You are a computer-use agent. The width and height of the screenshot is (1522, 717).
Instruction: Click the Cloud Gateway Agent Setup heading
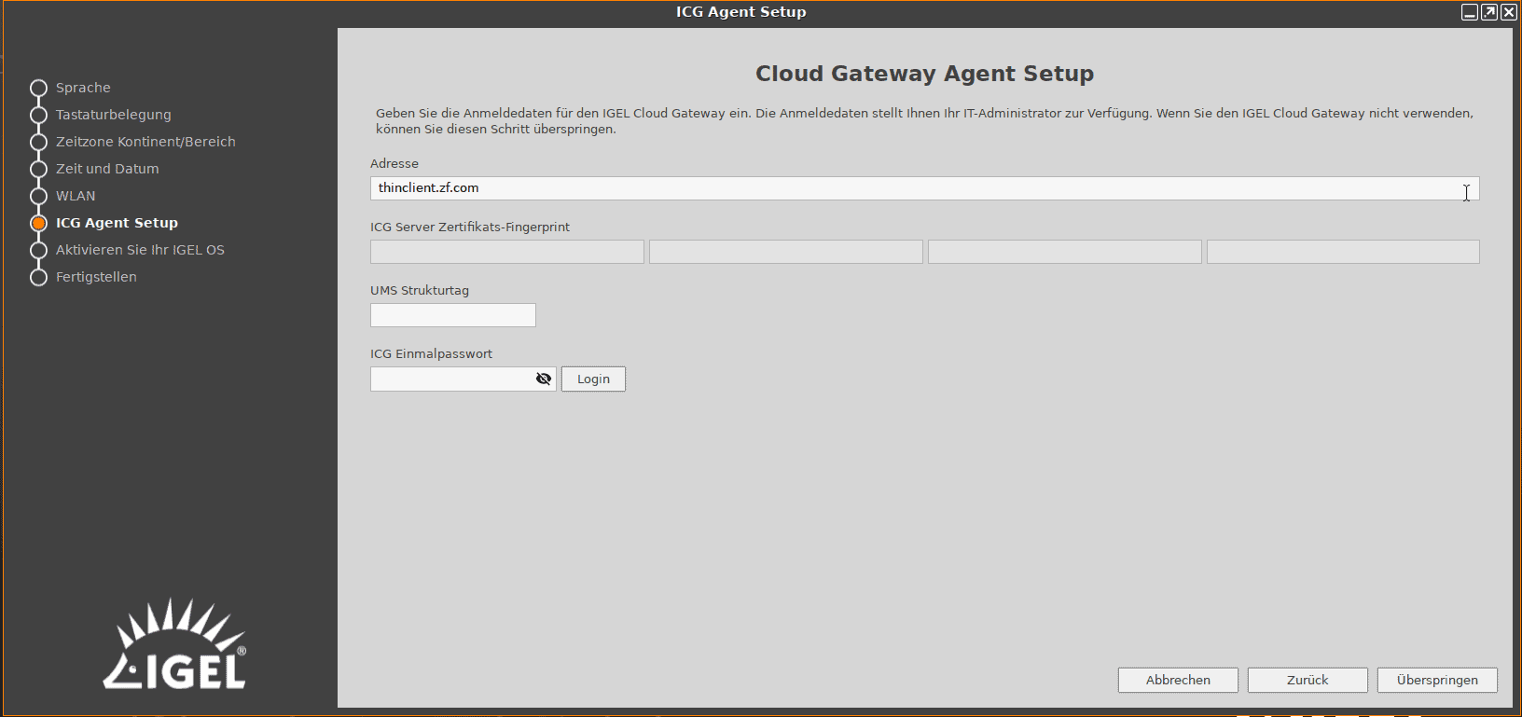click(924, 74)
